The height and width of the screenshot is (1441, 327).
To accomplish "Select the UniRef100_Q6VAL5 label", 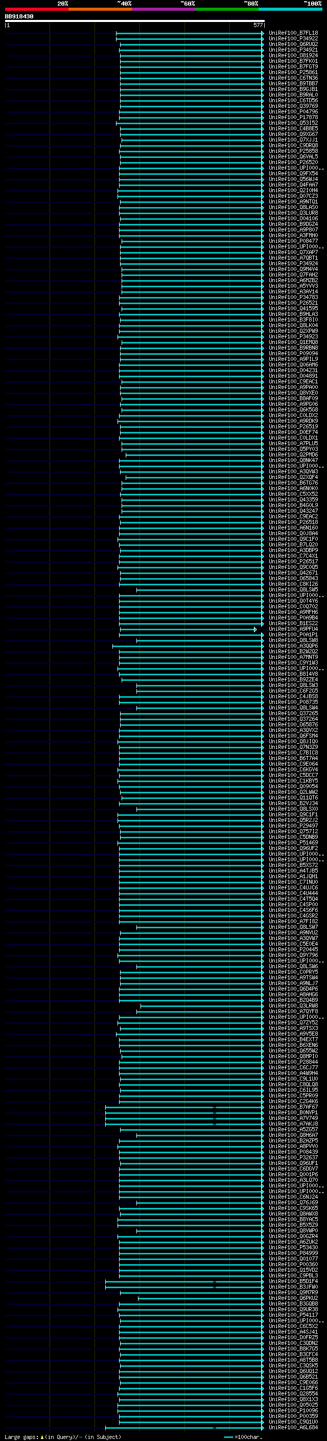I will [x=293, y=156].
